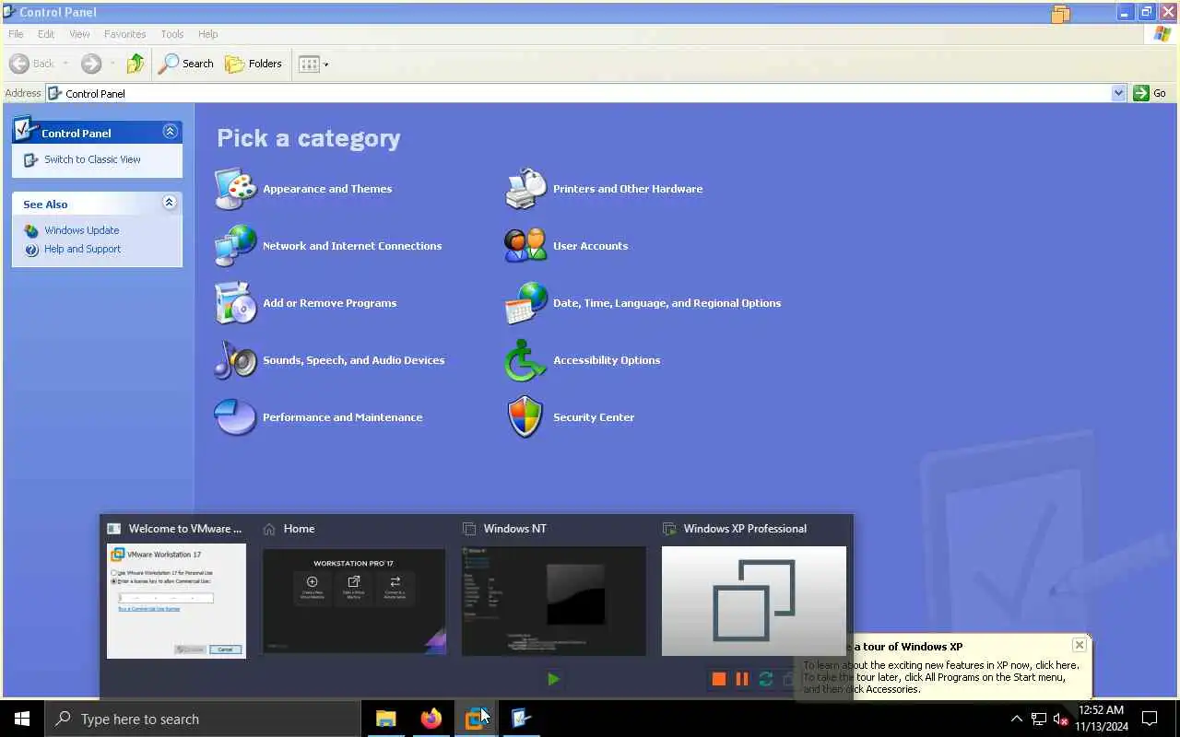Click the Performance and Maintenance pie chart icon
The width and height of the screenshot is (1180, 737).
[x=235, y=417]
